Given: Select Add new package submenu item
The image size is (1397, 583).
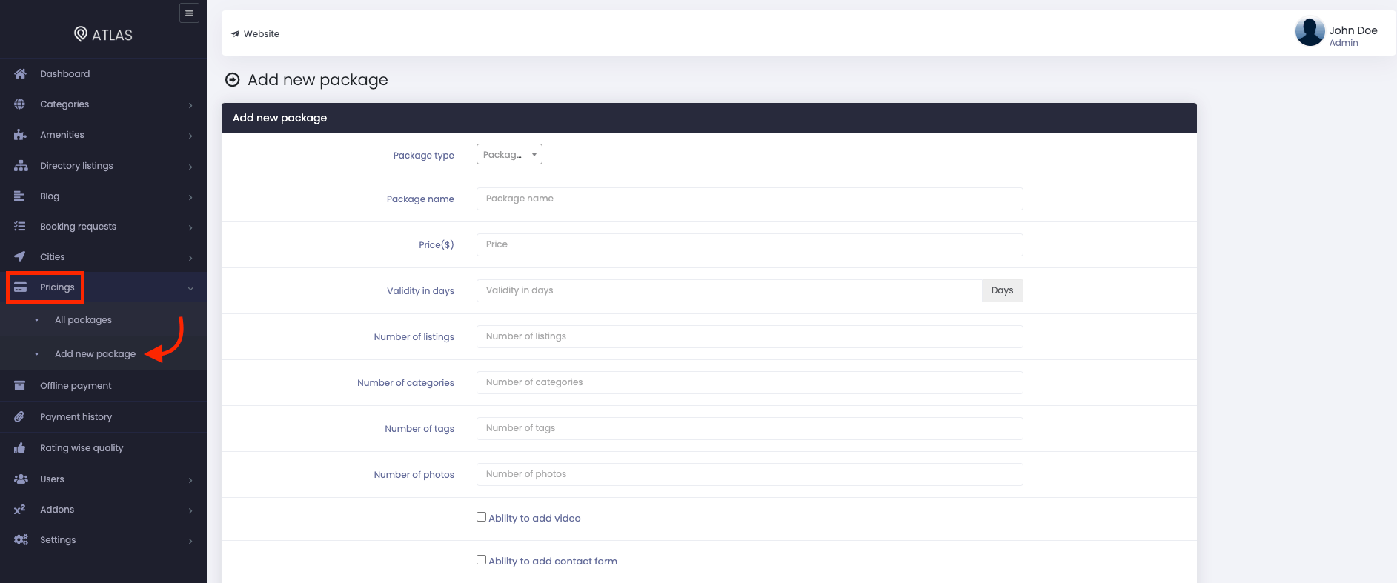Looking at the screenshot, I should (103, 354).
